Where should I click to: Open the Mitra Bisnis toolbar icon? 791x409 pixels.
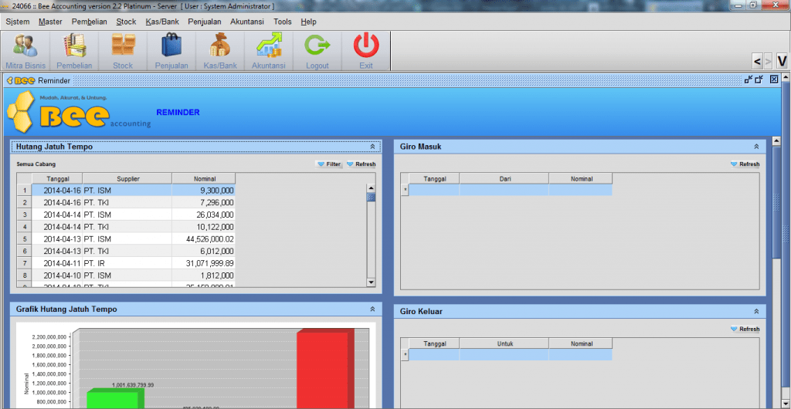click(25, 51)
